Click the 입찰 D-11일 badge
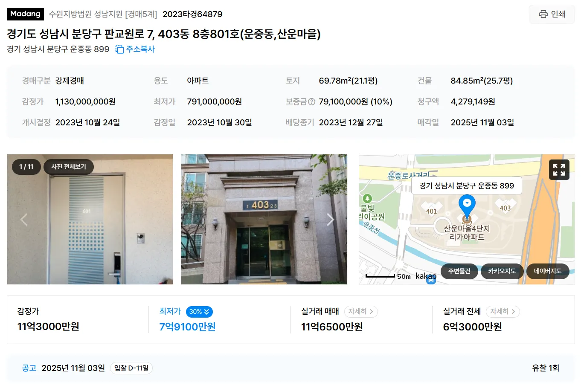The height and width of the screenshot is (385, 581). (x=131, y=368)
